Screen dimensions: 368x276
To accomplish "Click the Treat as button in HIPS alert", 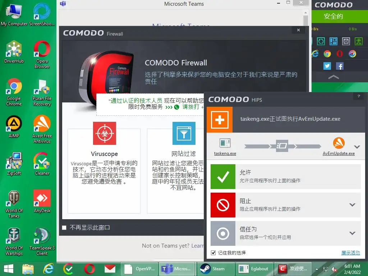I will pyautogui.click(x=286, y=233).
